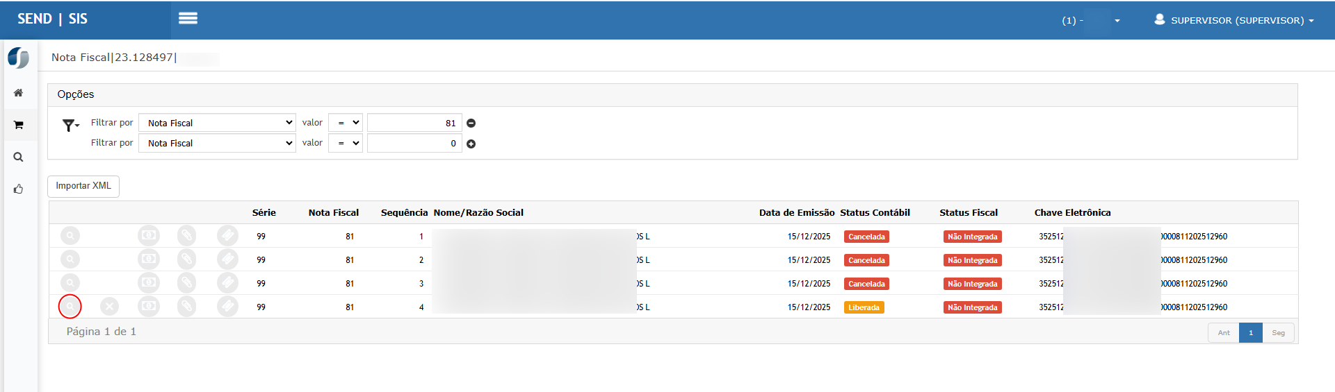Expand the funnel filter options dropdown

71,126
